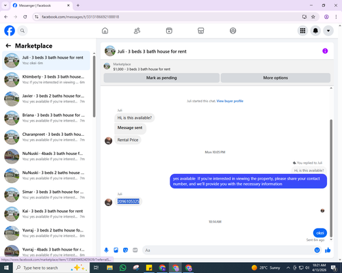Open Sticky Notes from taskbar
This screenshot has height=273, width=342.
149,268
